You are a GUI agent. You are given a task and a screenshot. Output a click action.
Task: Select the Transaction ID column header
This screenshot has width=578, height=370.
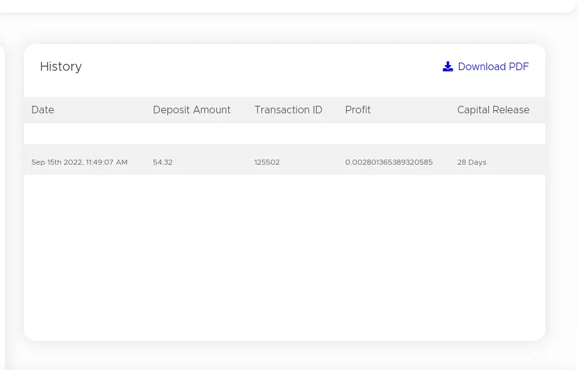pyautogui.click(x=288, y=110)
